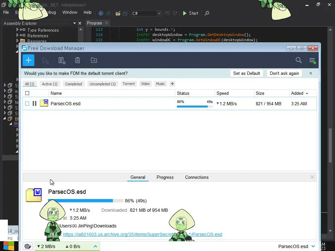Click the large ParsecOS.esd icon in details
The height and width of the screenshot is (251, 335).
click(34, 195)
